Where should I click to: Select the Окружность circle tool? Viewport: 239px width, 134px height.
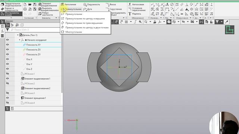(91, 4)
